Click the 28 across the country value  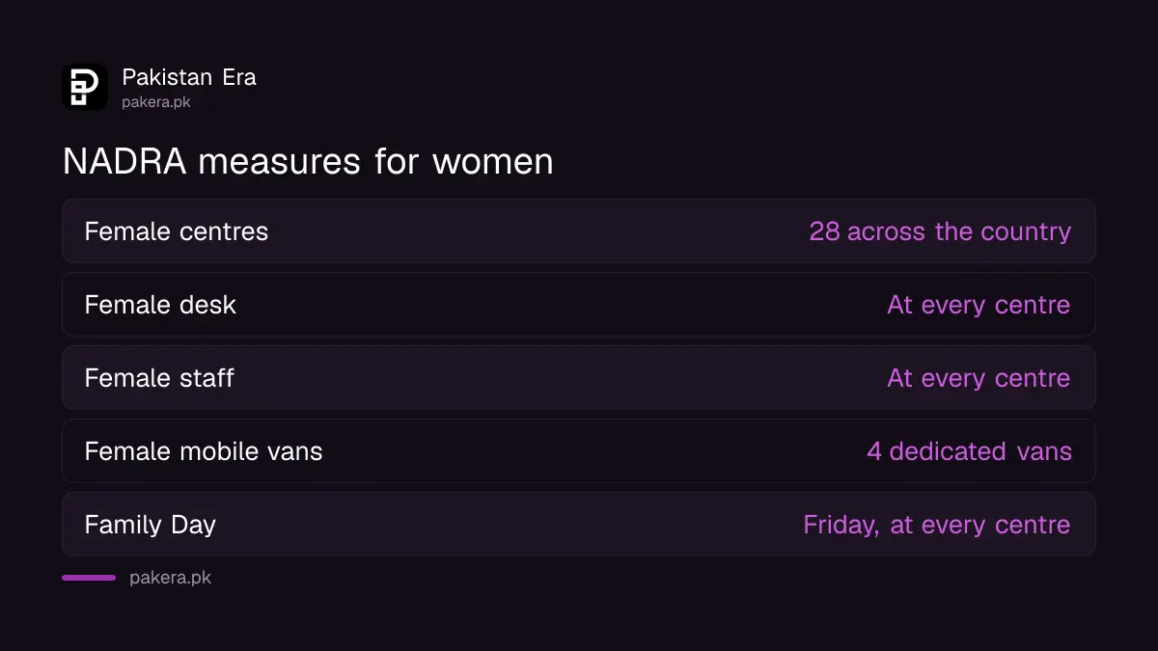940,231
